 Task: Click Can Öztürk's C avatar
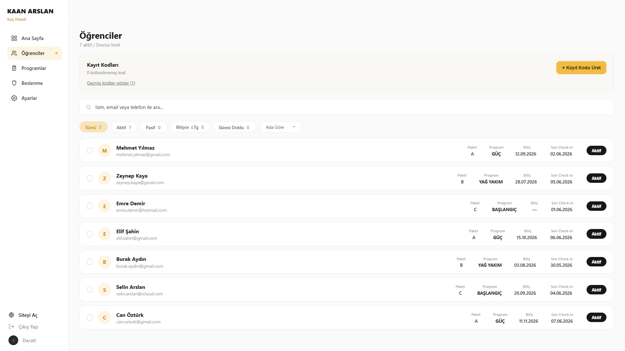105,317
